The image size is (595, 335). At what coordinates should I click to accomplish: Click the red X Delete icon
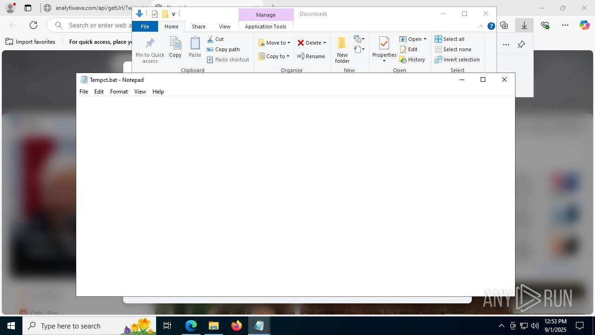301,43
